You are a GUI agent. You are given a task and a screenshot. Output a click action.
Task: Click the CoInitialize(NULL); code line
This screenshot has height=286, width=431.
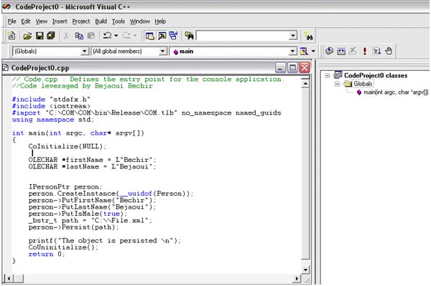pos(67,146)
